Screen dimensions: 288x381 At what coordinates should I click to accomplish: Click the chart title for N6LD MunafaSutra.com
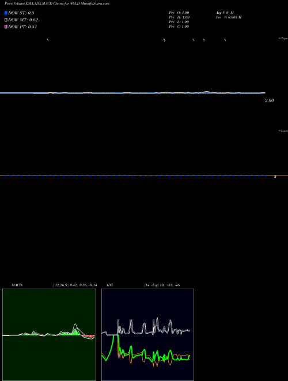tap(57, 3)
